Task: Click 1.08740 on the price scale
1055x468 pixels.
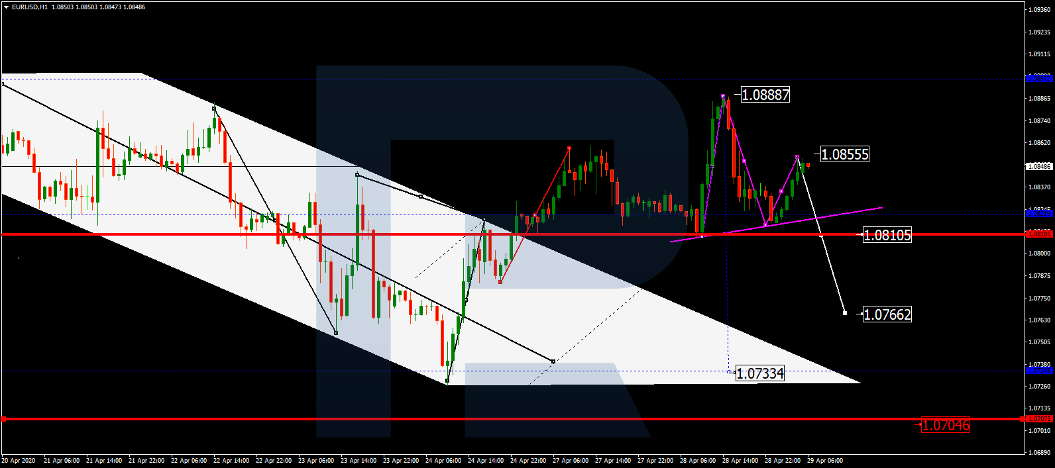Action: coord(1039,121)
